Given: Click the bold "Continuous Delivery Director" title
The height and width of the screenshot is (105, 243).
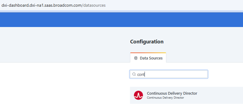Looking at the screenshot, I should click(x=172, y=93).
